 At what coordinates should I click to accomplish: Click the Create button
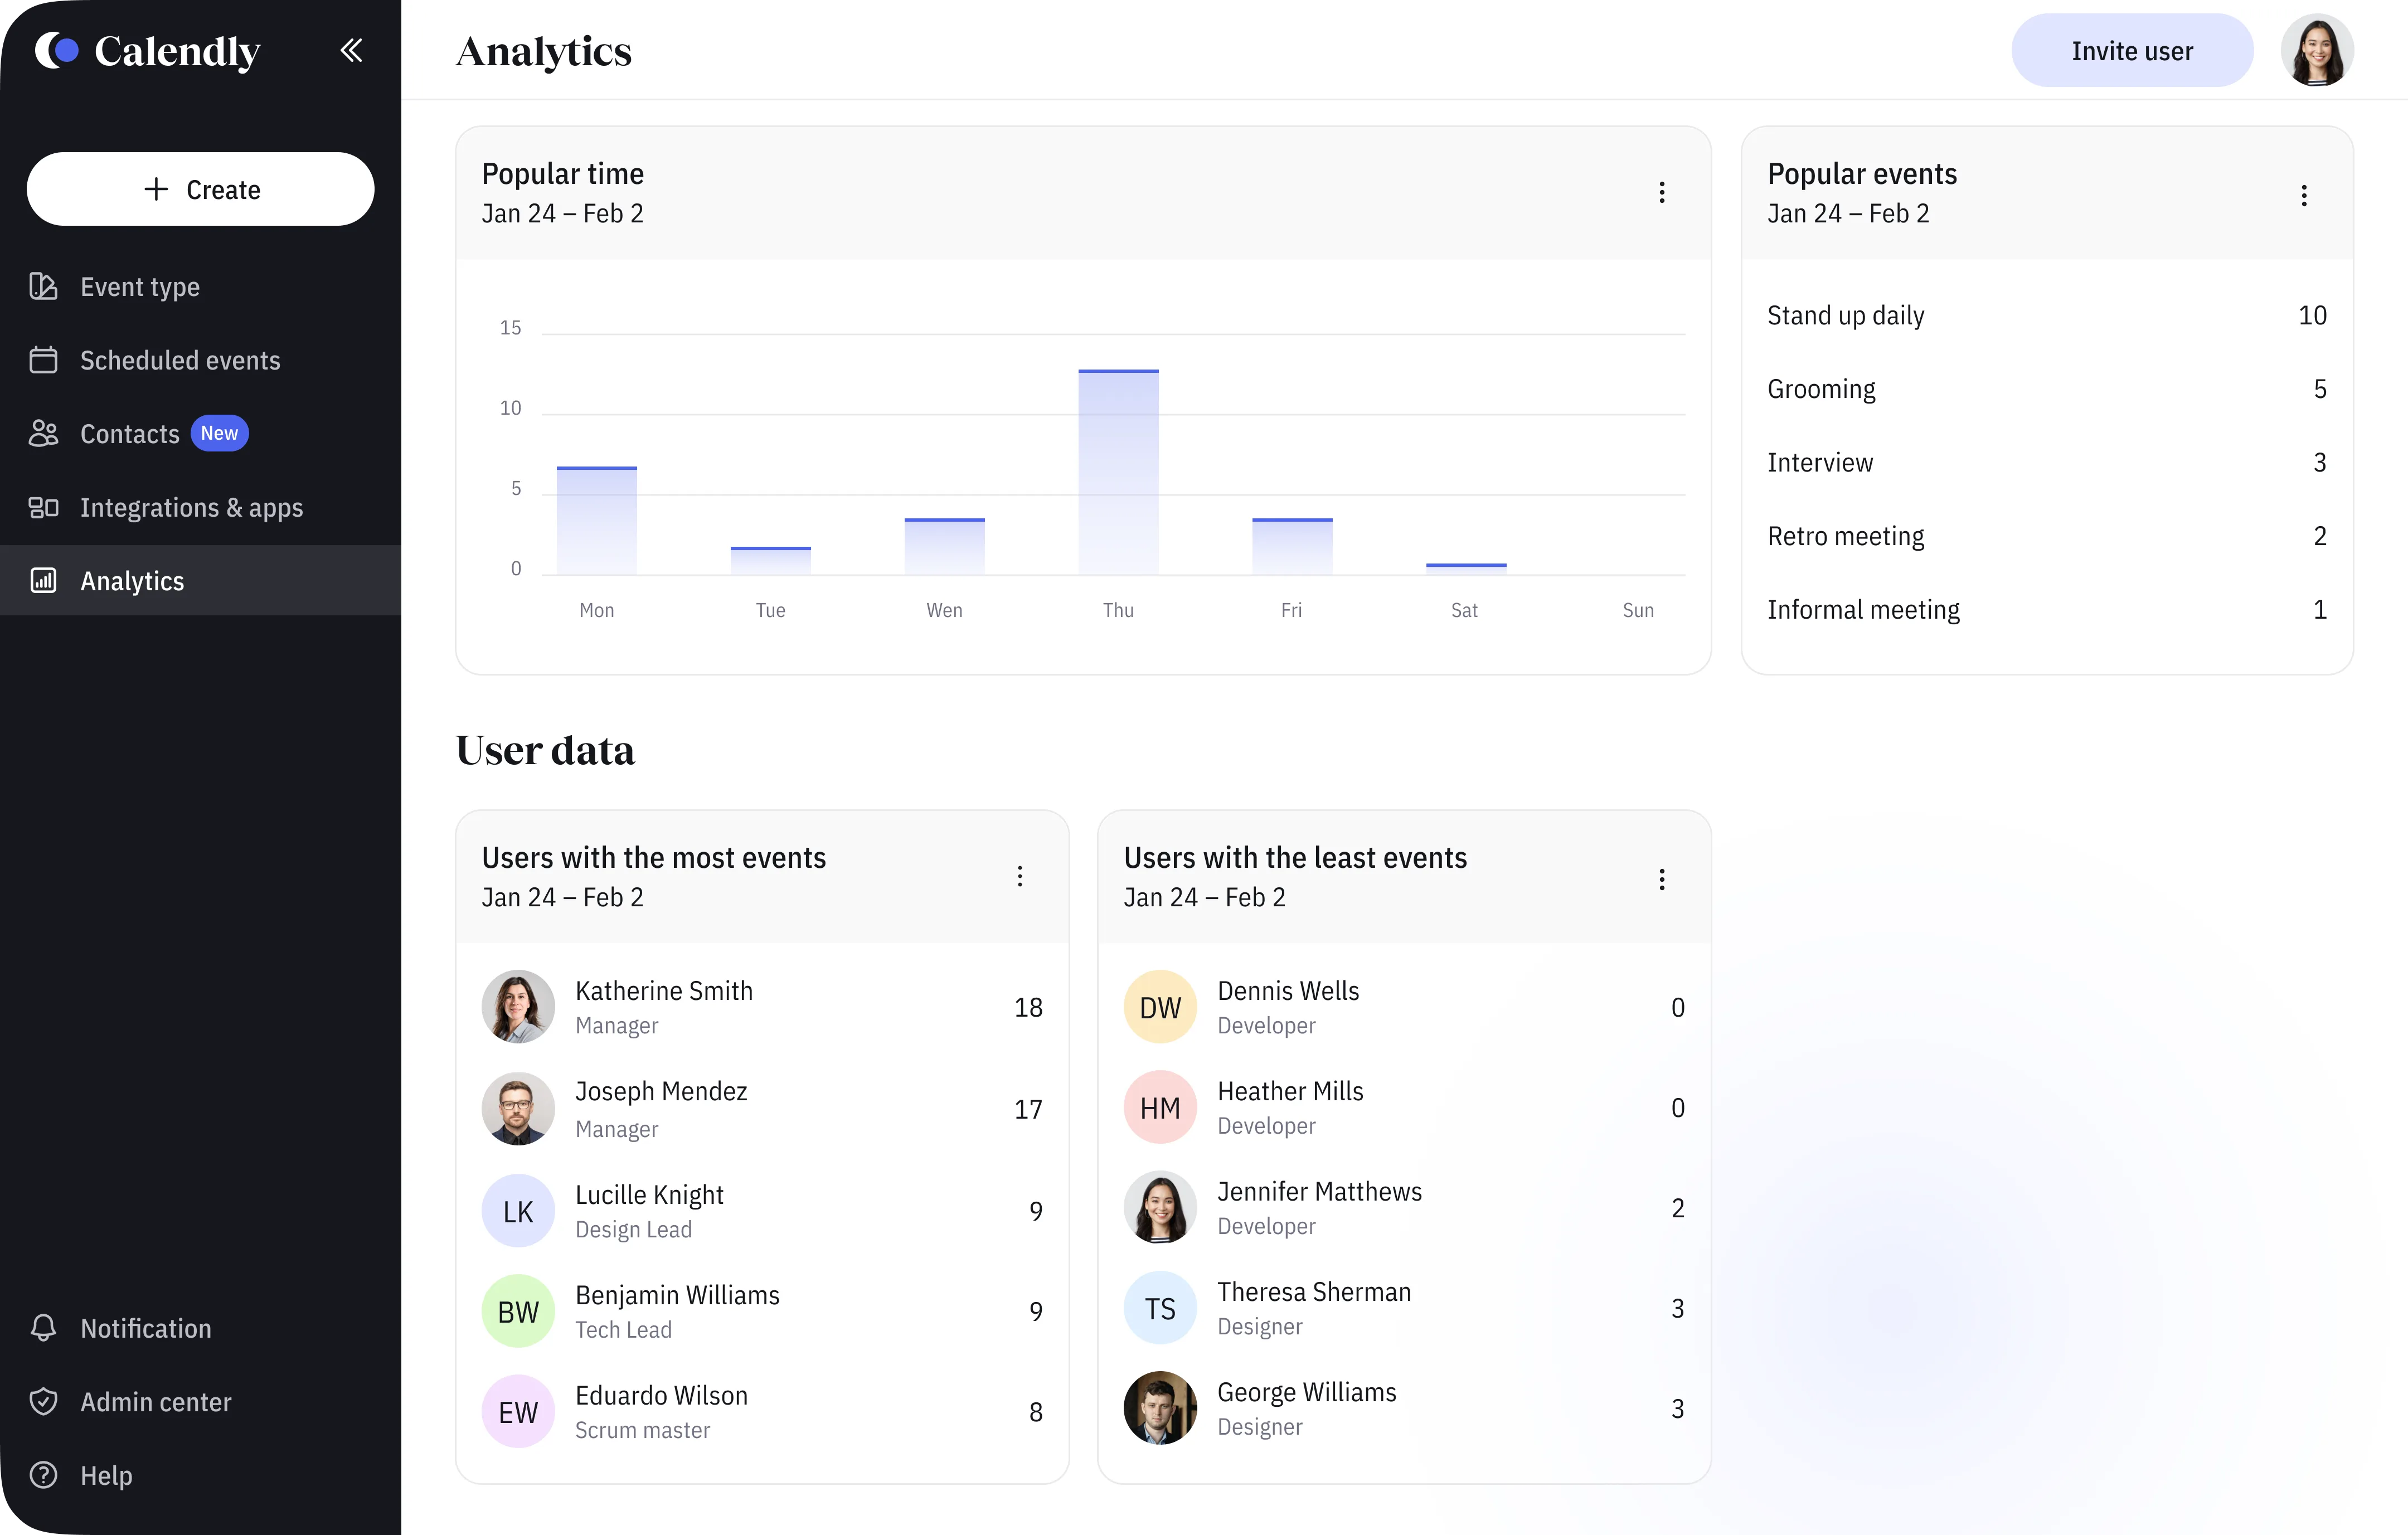tap(200, 189)
